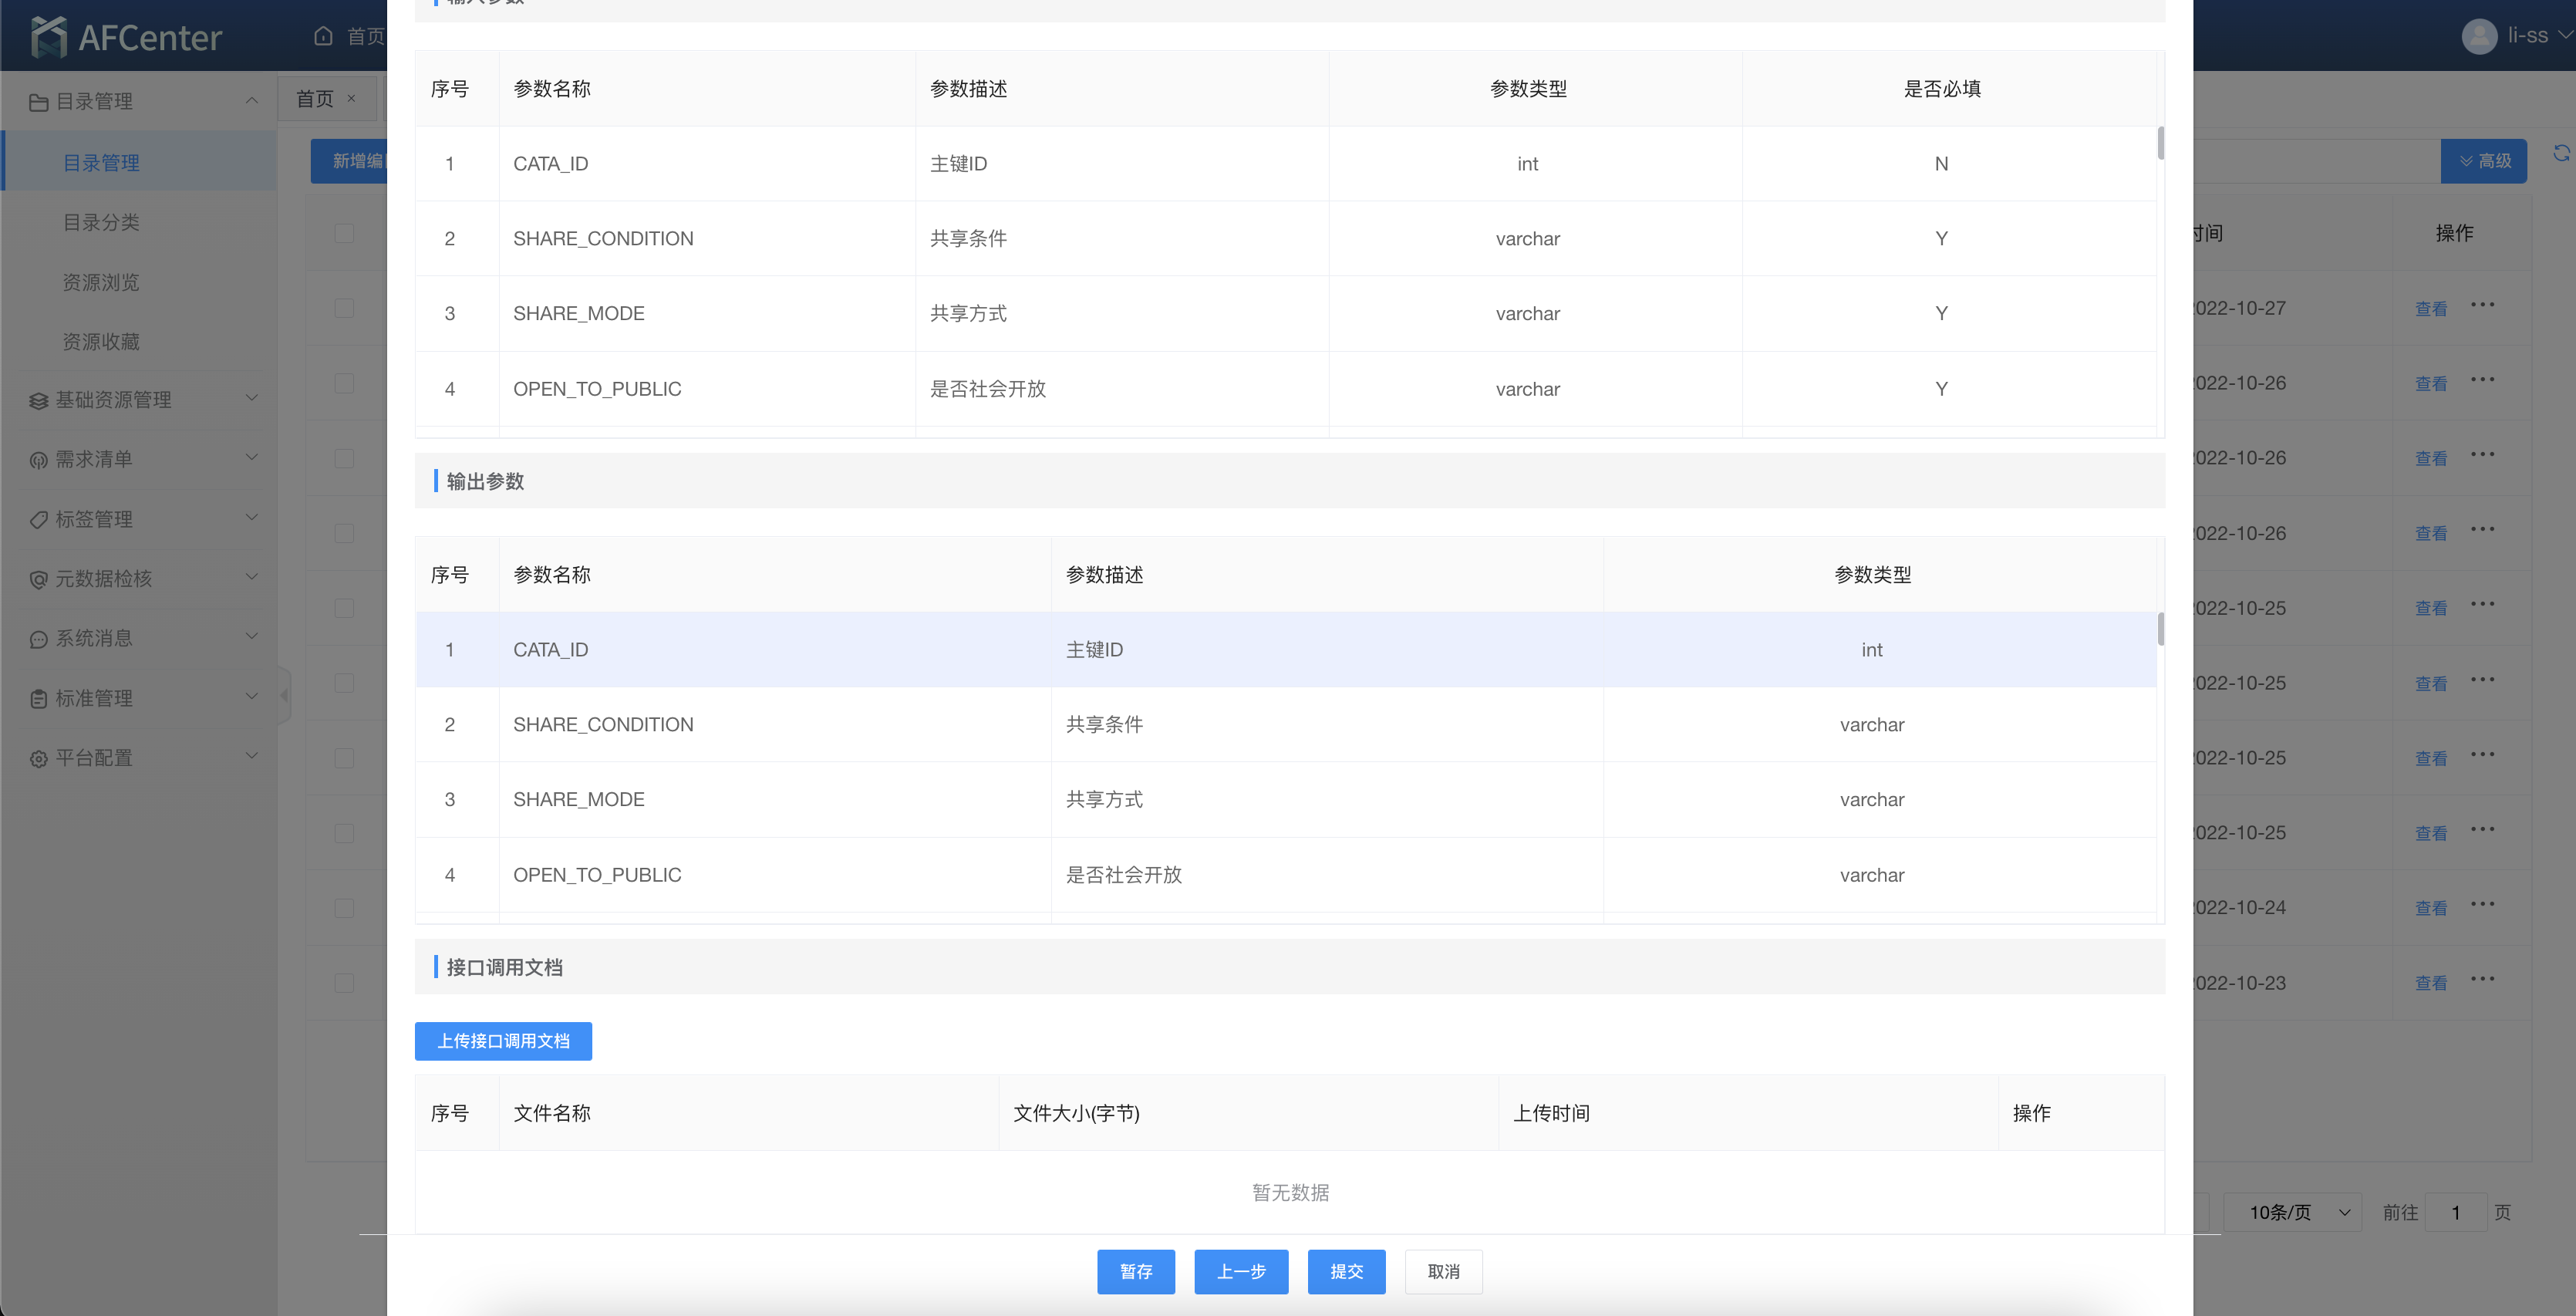
Task: Open more options for 2022-10-27 row
Action: [2482, 306]
